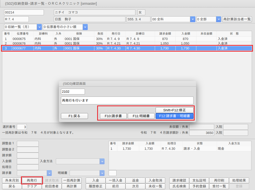Click the 入金方法 dropdown arrow
This screenshot has height=190, width=255.
102,161
